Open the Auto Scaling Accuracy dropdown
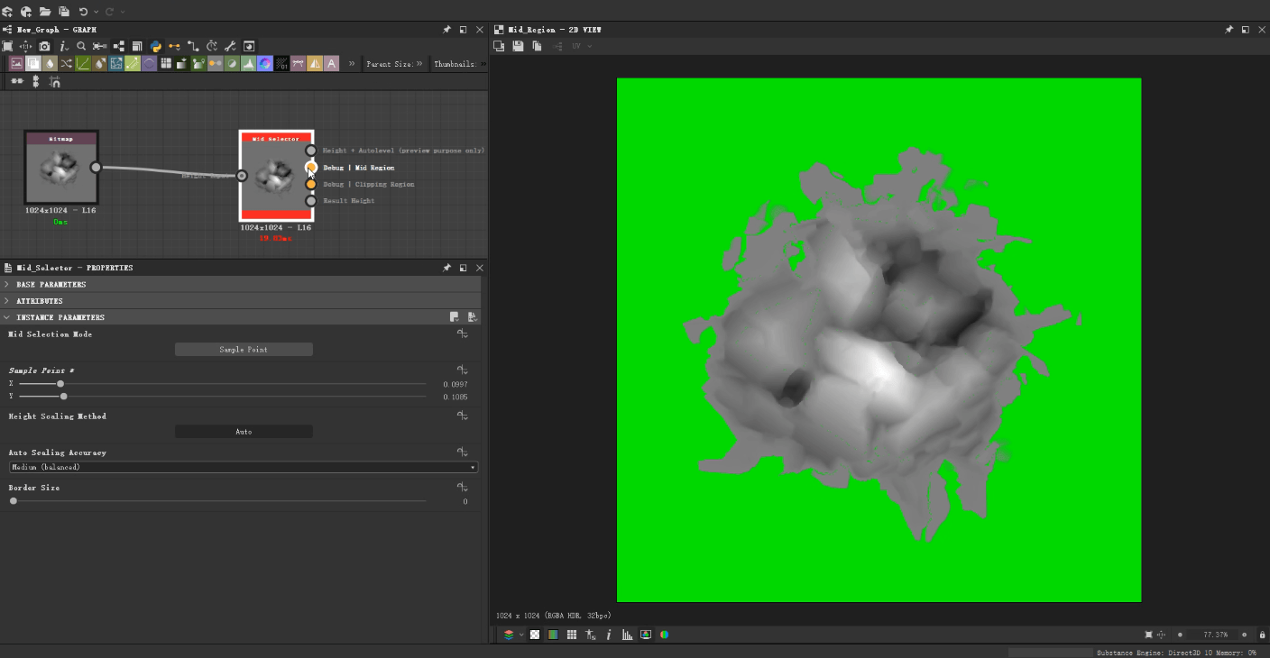The image size is (1270, 658). point(244,467)
